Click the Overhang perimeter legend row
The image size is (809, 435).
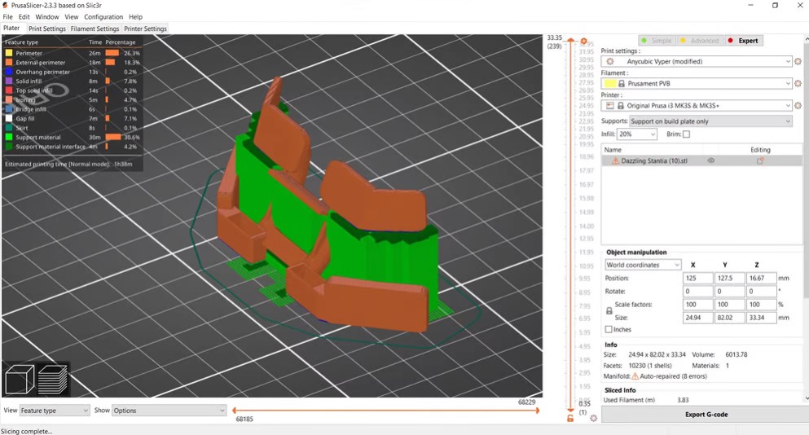coord(72,72)
